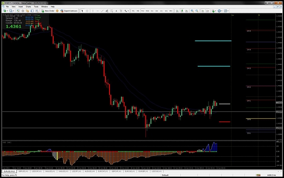Select the Text Label tool
Viewport: 284px width, 178px height.
click(121, 11)
